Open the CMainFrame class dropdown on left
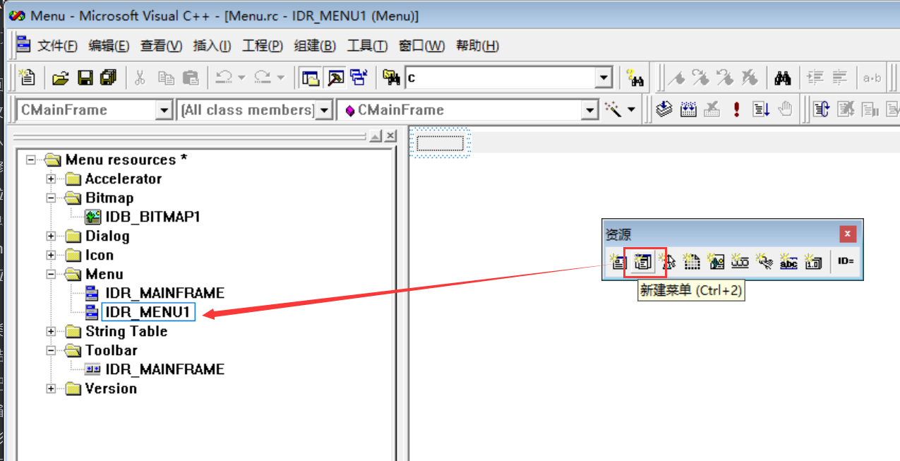Image resolution: width=900 pixels, height=461 pixels. coord(164,110)
